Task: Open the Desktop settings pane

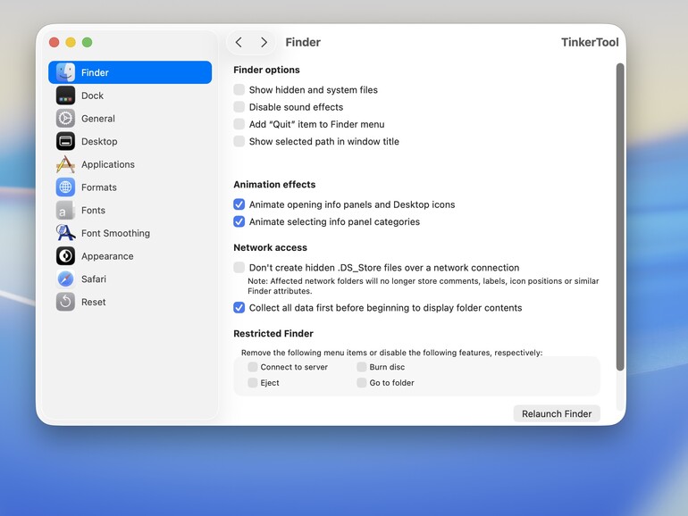Action: pyautogui.click(x=130, y=141)
